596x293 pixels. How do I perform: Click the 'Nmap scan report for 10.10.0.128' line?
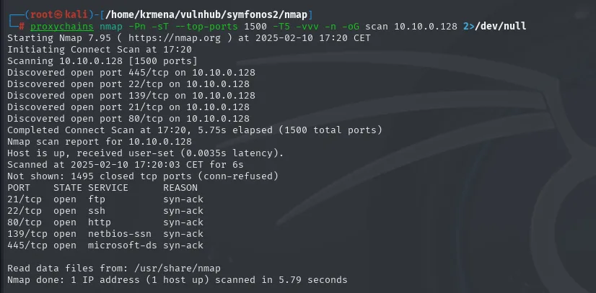pos(100,142)
